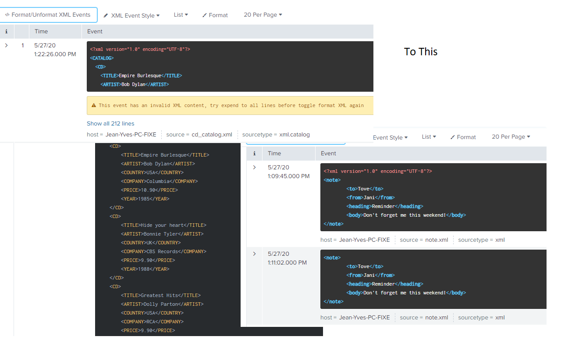Expand the 1:11:02.000 PM event row chevron

[254, 254]
